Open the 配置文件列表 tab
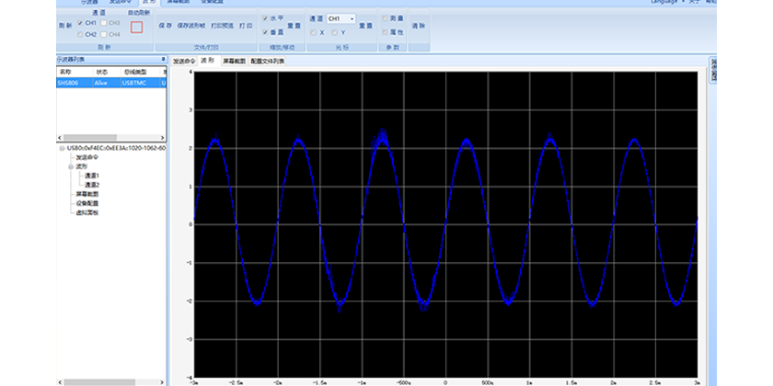The image size is (773, 386). 268,62
